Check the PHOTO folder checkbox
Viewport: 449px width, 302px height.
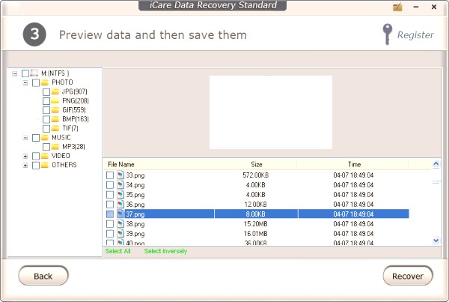tap(36, 82)
